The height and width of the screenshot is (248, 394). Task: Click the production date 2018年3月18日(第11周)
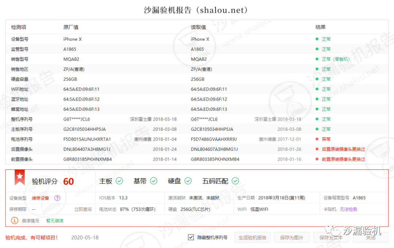pos(282,198)
